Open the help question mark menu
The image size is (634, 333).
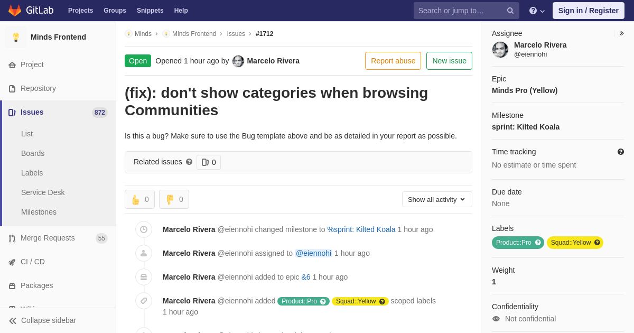pos(537,11)
